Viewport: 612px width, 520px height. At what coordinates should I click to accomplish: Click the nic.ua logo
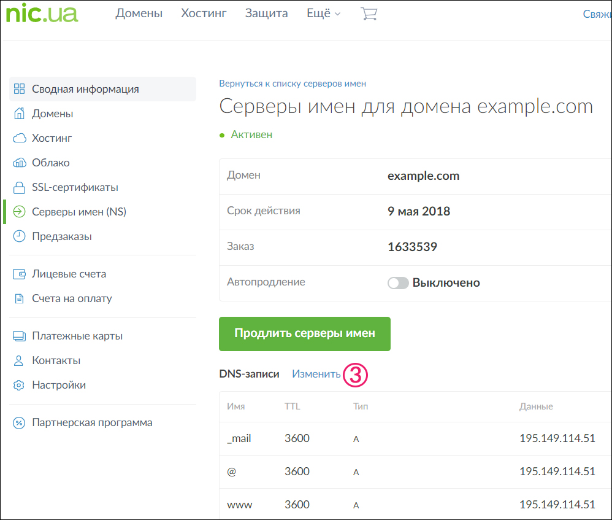42,14
